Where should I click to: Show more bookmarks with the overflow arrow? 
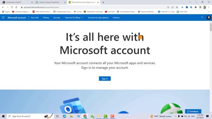point(209,12)
